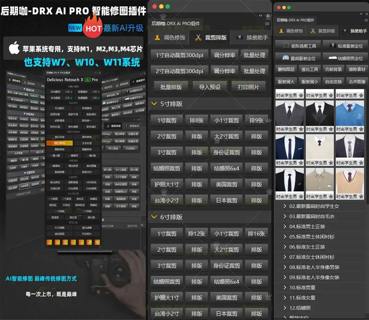This screenshot has height=320, width=369.
Task: Click the 打印照片 button
Action: (248, 87)
